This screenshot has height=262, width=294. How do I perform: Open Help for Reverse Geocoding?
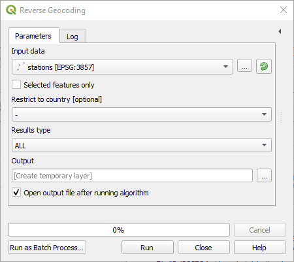tap(260, 248)
